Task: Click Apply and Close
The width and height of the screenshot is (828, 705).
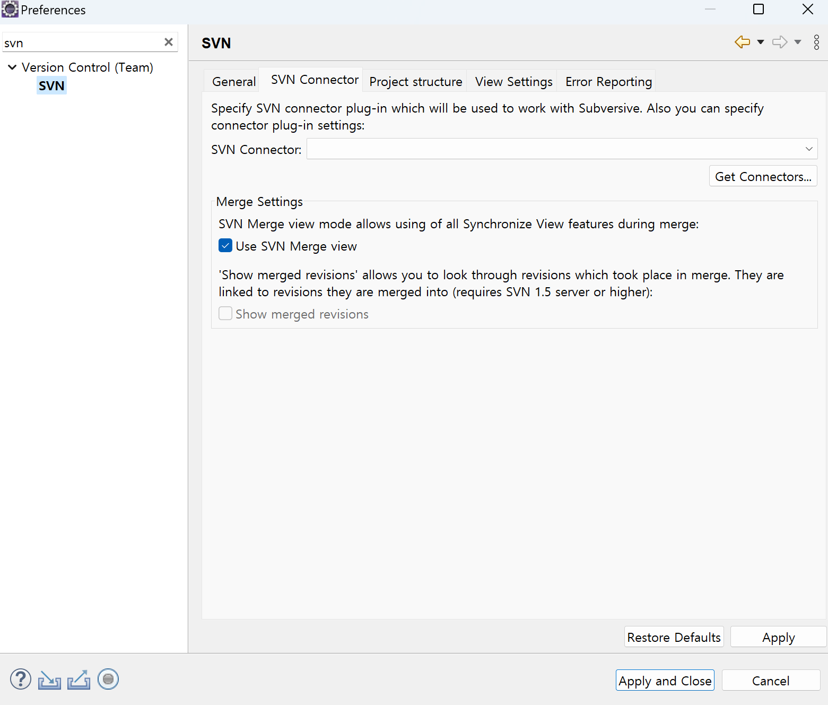Action: click(x=665, y=681)
